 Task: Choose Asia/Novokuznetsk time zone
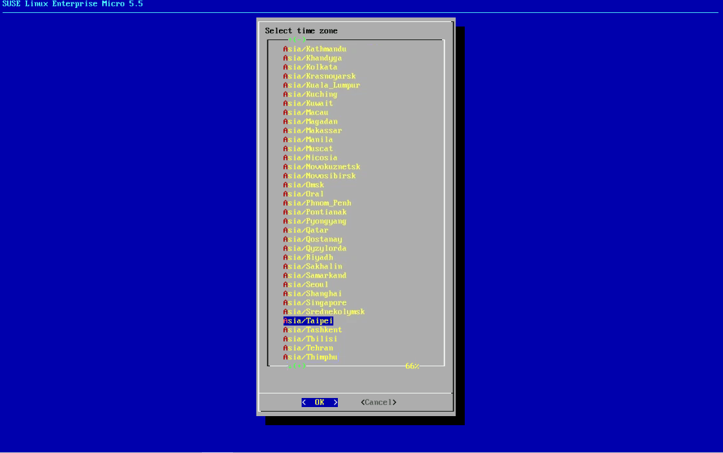pos(322,167)
